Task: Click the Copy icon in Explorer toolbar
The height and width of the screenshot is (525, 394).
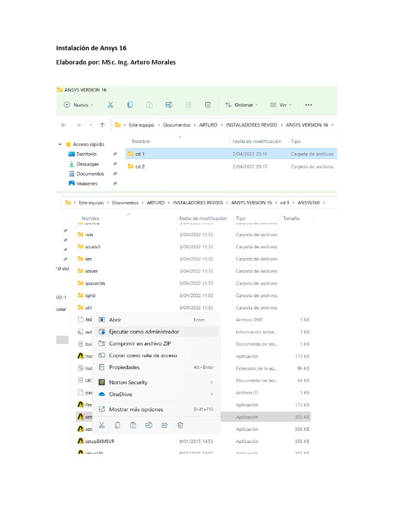Action: 130,105
